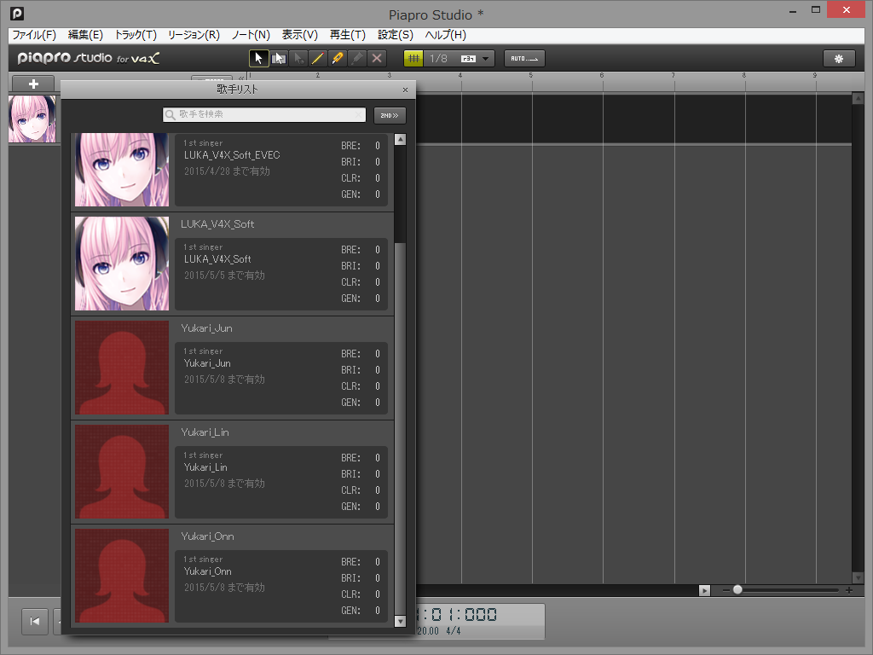Select the timed pointer tool
Viewport: 873px width, 655px height.
coord(298,59)
